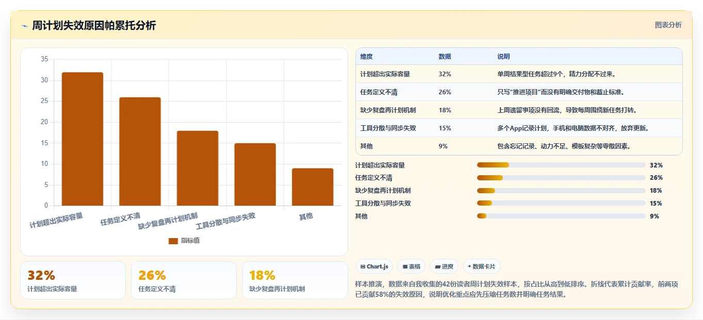Click the footnote paragraph starting 样本推演
The width and height of the screenshot is (703, 320).
pos(517,289)
